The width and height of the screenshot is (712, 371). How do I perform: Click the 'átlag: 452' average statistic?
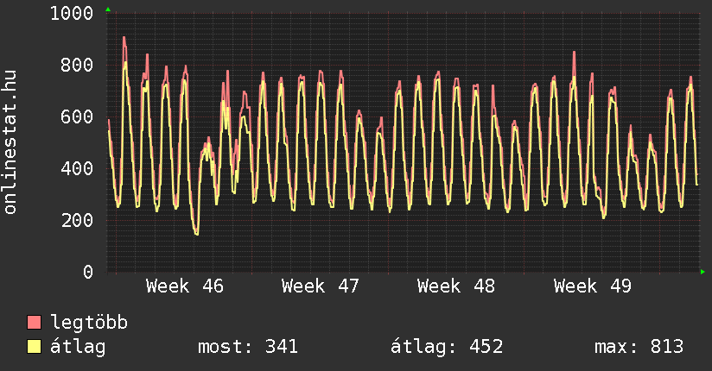click(x=447, y=347)
